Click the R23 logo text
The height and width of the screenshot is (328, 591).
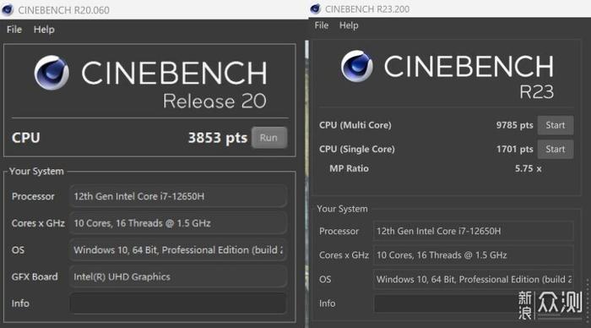point(536,91)
